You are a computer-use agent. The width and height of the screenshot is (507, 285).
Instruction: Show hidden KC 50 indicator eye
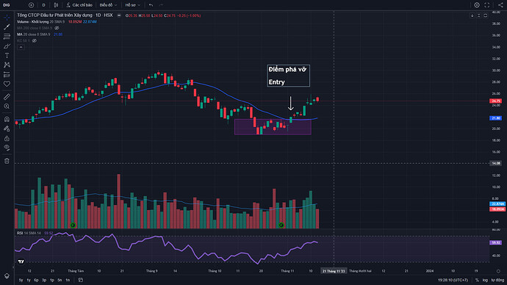[x=35, y=40]
